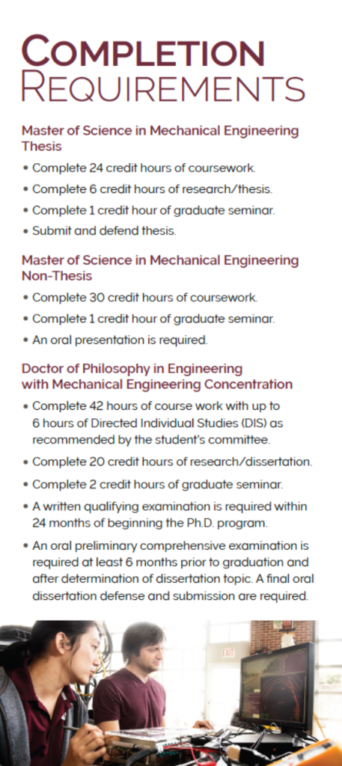The width and height of the screenshot is (342, 766).
Task: Click the written qualifying examination paragraph
Action: (165, 515)
